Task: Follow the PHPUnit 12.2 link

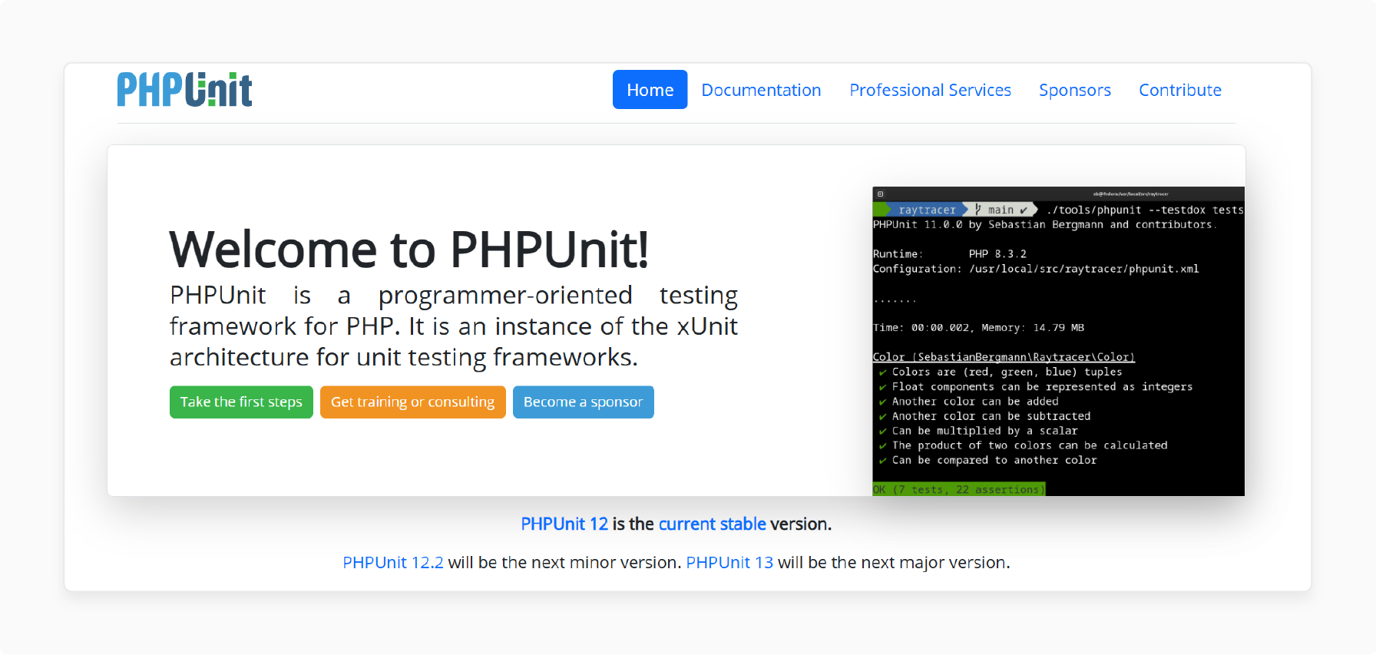Action: 392,562
